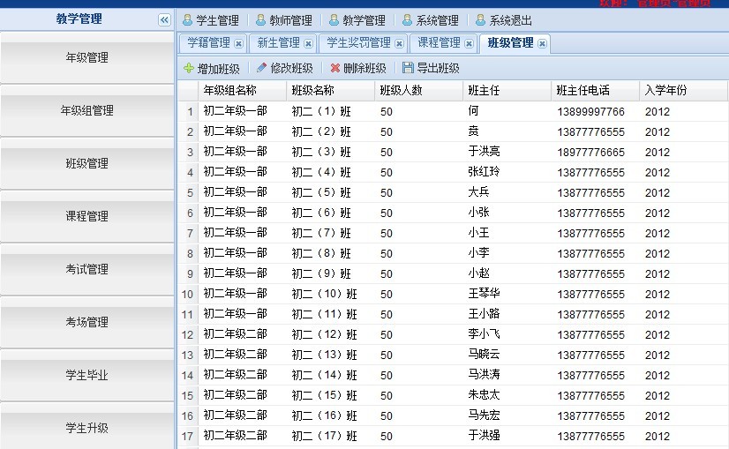Sort by the 班主任 column header

[507, 90]
